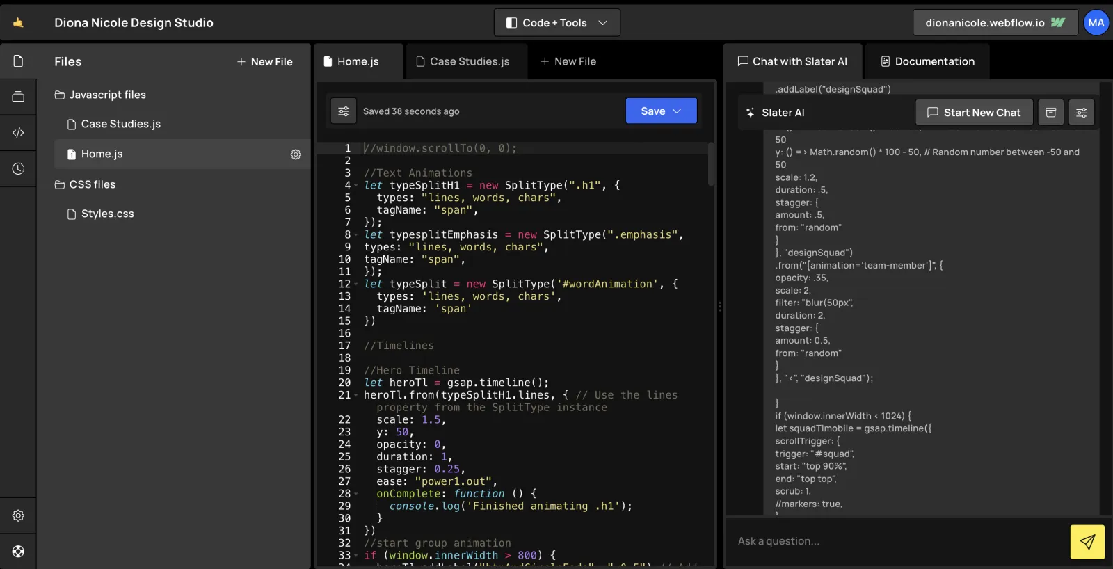Click the code editor vertical scrollbar
This screenshot has height=569, width=1113.
pos(711,165)
